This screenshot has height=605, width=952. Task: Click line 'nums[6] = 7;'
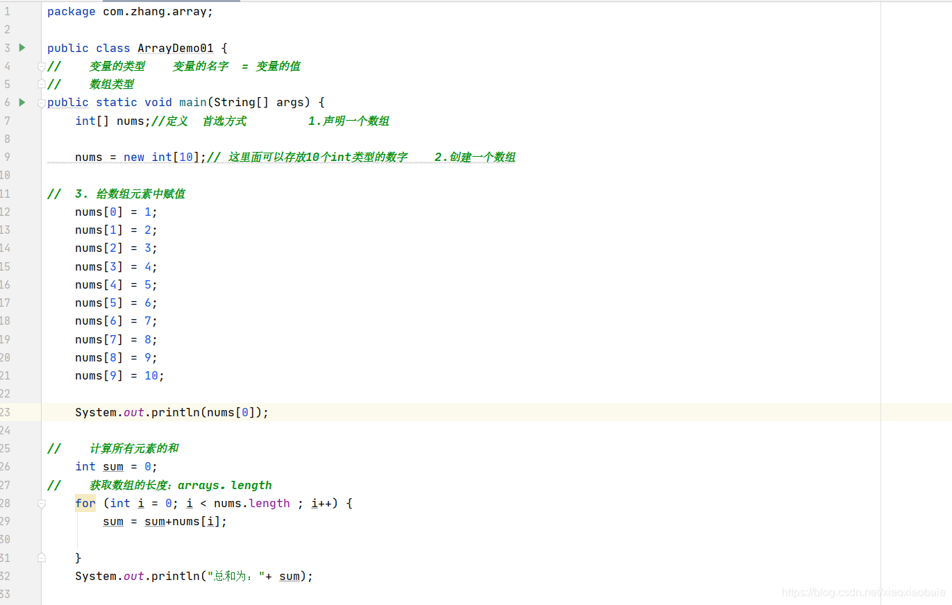(x=117, y=321)
